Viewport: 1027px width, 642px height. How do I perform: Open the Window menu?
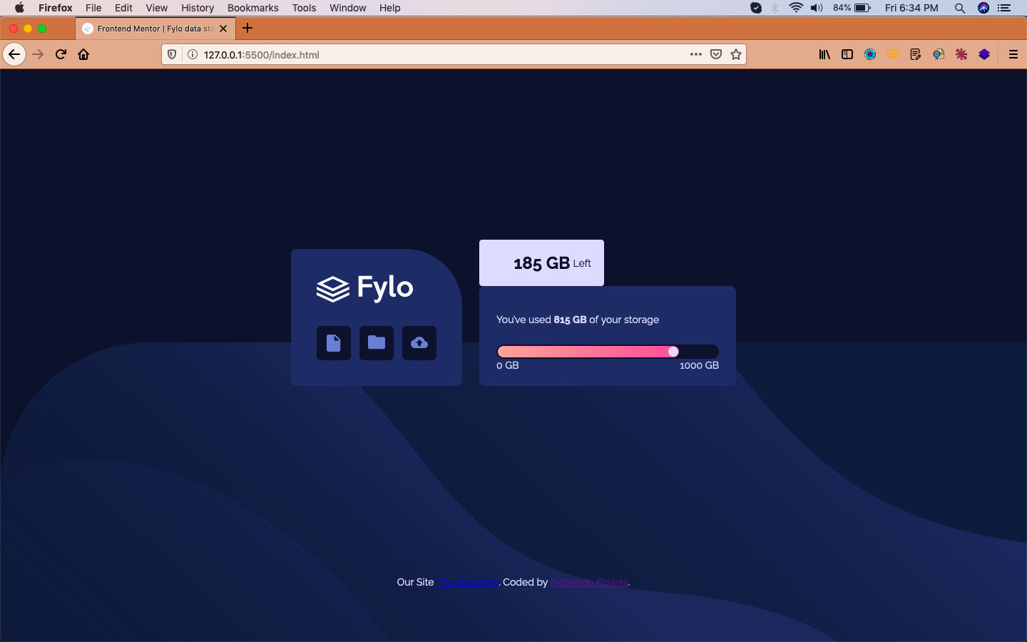point(348,8)
